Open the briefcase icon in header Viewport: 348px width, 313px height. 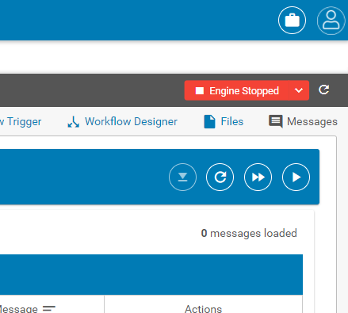coord(292,20)
